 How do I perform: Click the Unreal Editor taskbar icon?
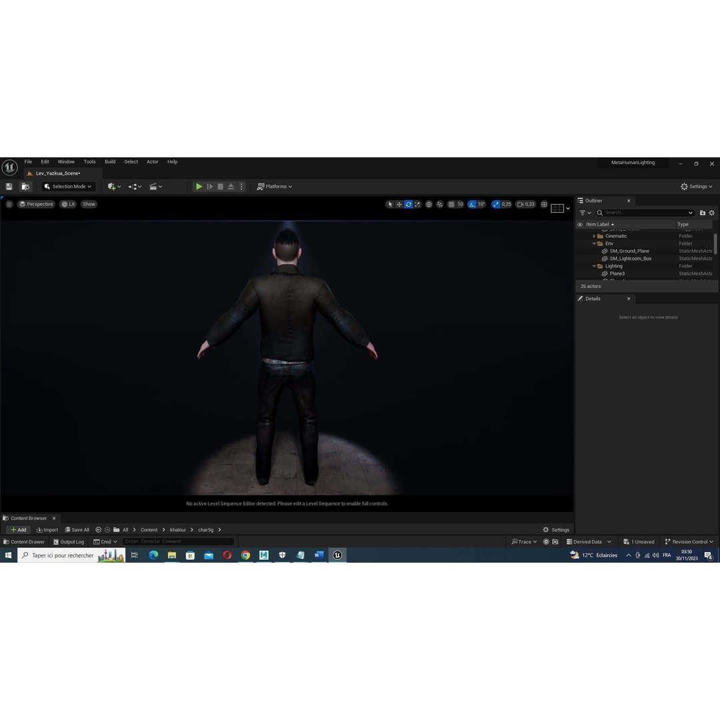click(337, 555)
